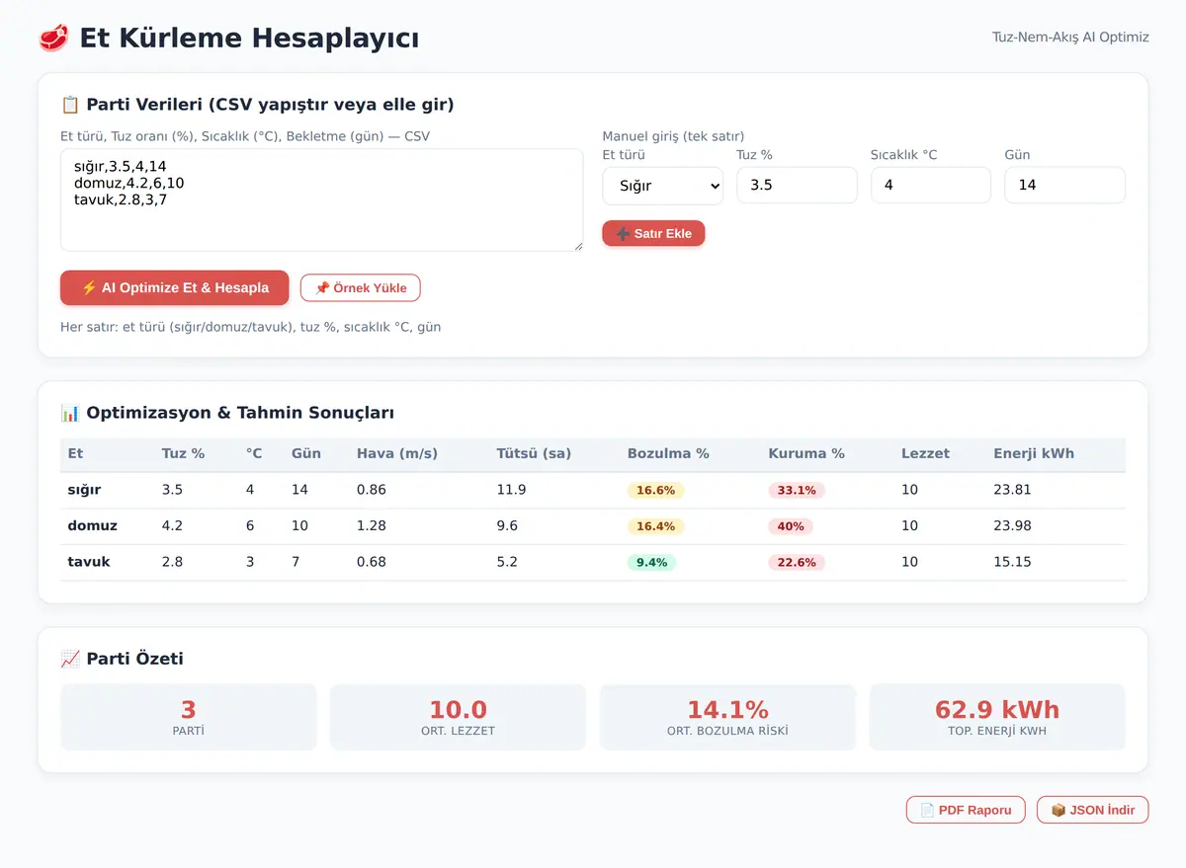Click the green 9.4% badge for tavuk
The image size is (1186, 868).
(x=651, y=563)
